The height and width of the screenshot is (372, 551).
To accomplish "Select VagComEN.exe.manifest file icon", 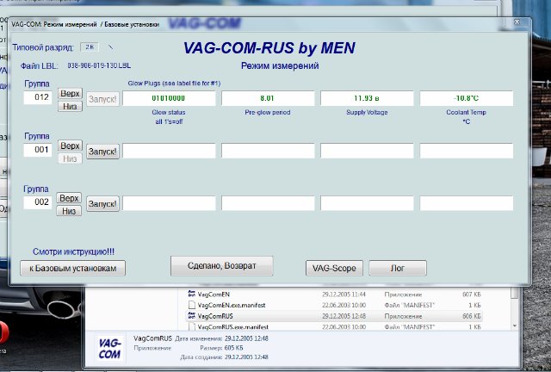I will coord(191,305).
